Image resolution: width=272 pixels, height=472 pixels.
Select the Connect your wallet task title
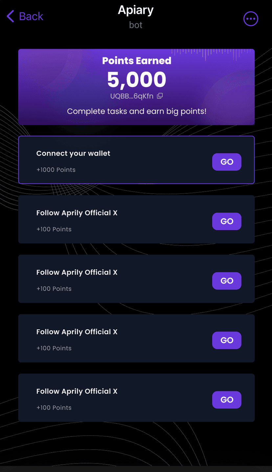click(73, 153)
